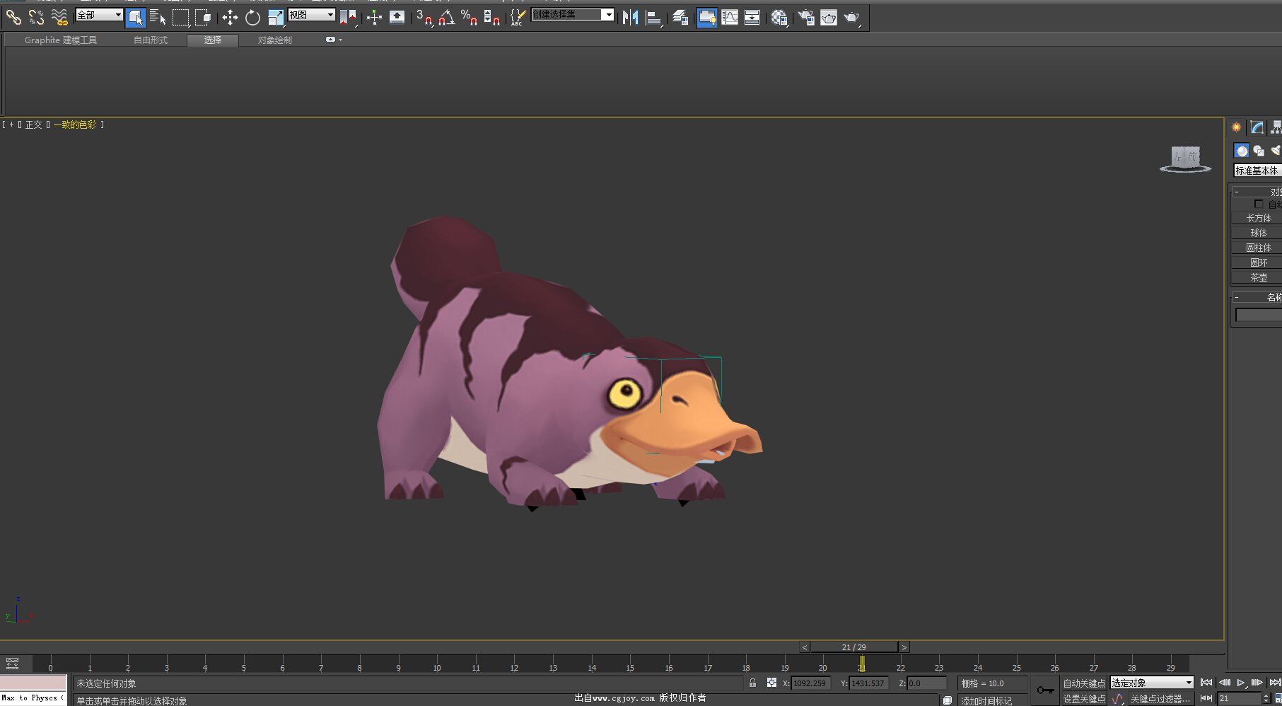The height and width of the screenshot is (706, 1282).
Task: Choose the Rectangular Selection Region tool
Action: click(x=180, y=18)
